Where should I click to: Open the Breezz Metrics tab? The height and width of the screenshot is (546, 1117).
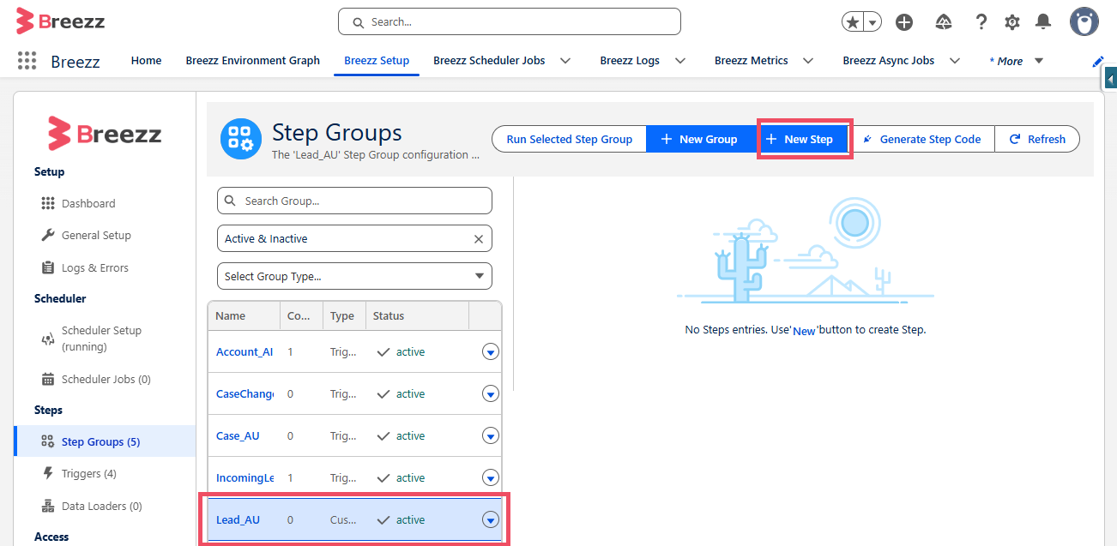(x=751, y=61)
